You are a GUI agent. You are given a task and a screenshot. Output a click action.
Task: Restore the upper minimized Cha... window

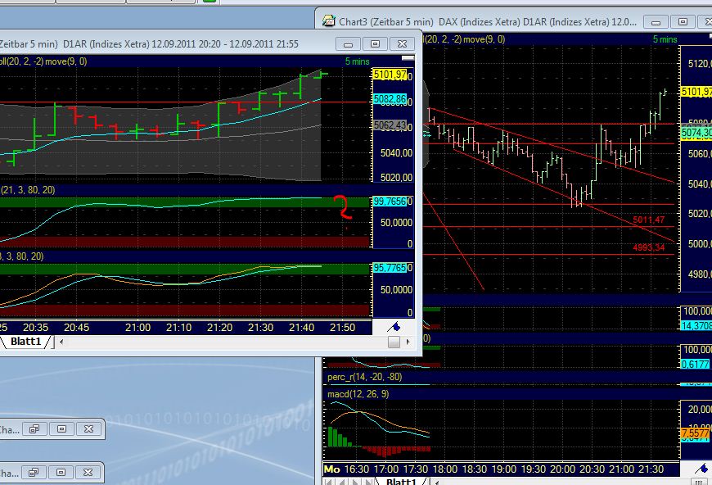(x=34, y=428)
